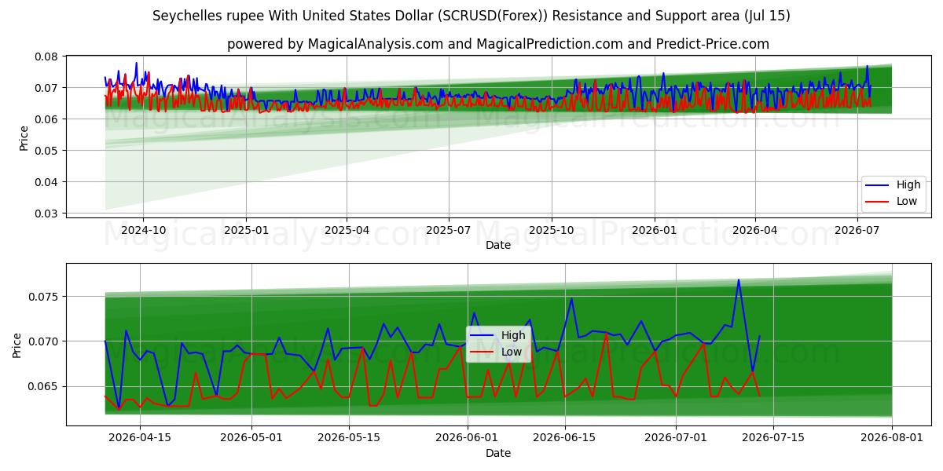Click the chart title mentioning SCRUSD(Forex)
This screenshot has height=471, width=943.
(x=472, y=16)
